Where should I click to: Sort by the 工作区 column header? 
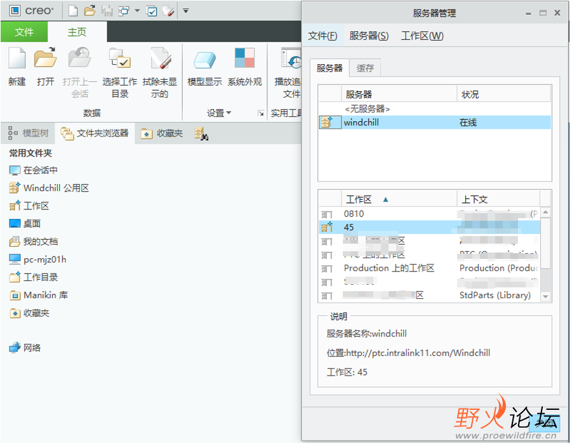399,199
